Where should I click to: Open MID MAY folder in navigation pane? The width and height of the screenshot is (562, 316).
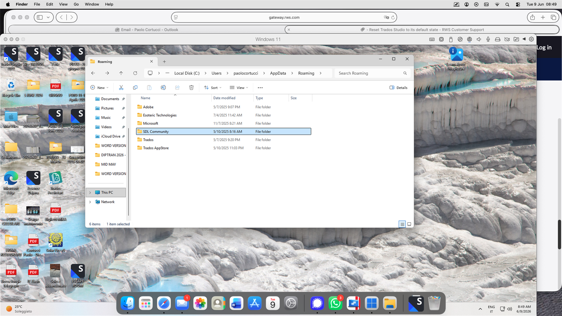(x=108, y=165)
